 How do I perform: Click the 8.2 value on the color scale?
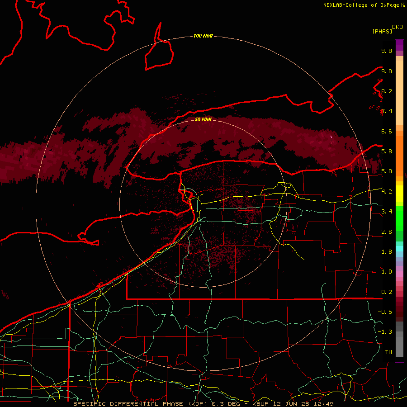coord(387,91)
